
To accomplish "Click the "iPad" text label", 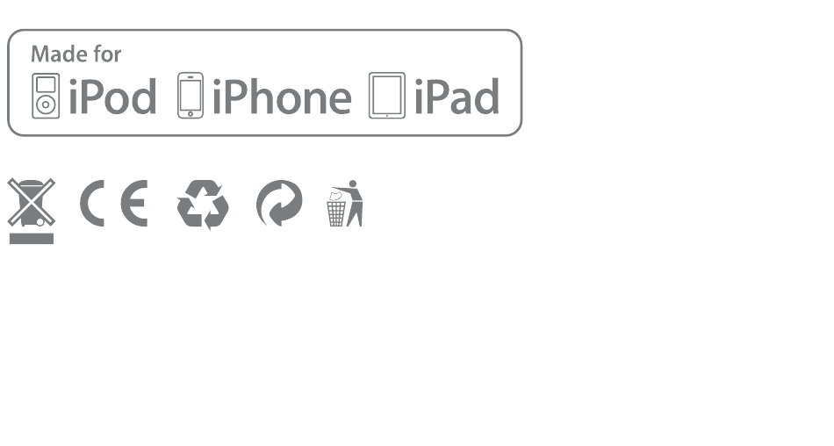I will [457, 97].
